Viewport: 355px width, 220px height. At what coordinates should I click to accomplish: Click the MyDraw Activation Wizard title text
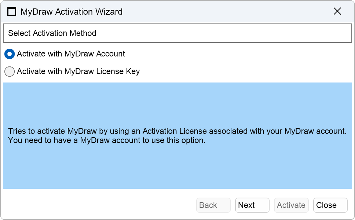(x=72, y=11)
